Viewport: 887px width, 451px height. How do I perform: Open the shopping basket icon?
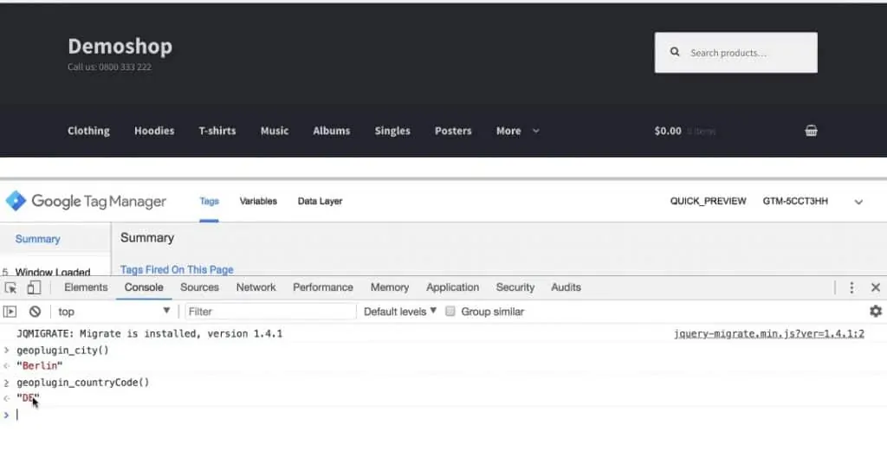[811, 131]
